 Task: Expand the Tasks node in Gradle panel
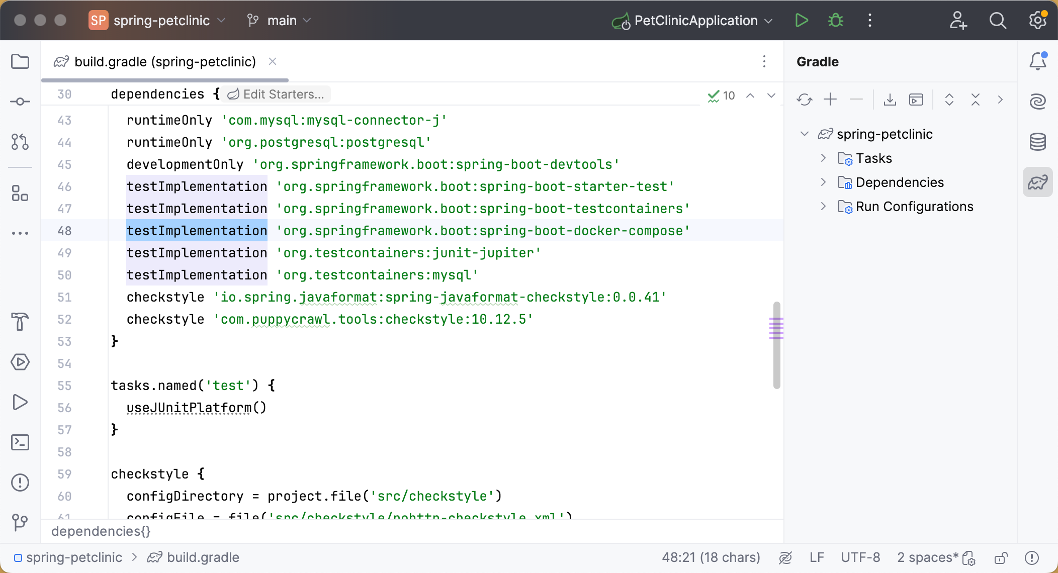(x=823, y=158)
